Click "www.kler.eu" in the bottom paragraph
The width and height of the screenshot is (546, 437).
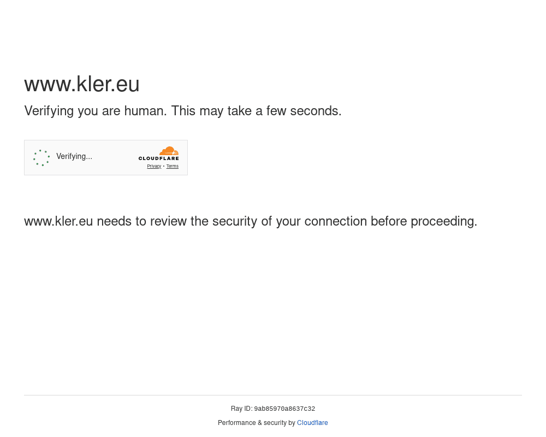pos(58,221)
